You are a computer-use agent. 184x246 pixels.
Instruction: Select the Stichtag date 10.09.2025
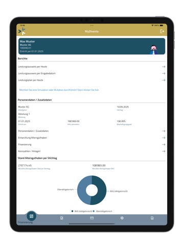click(123, 107)
